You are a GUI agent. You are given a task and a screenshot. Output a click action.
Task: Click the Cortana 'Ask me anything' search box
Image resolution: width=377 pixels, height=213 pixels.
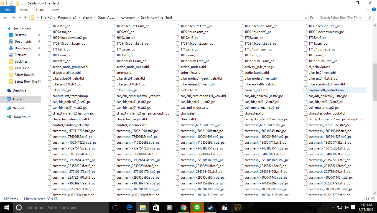[61, 207]
